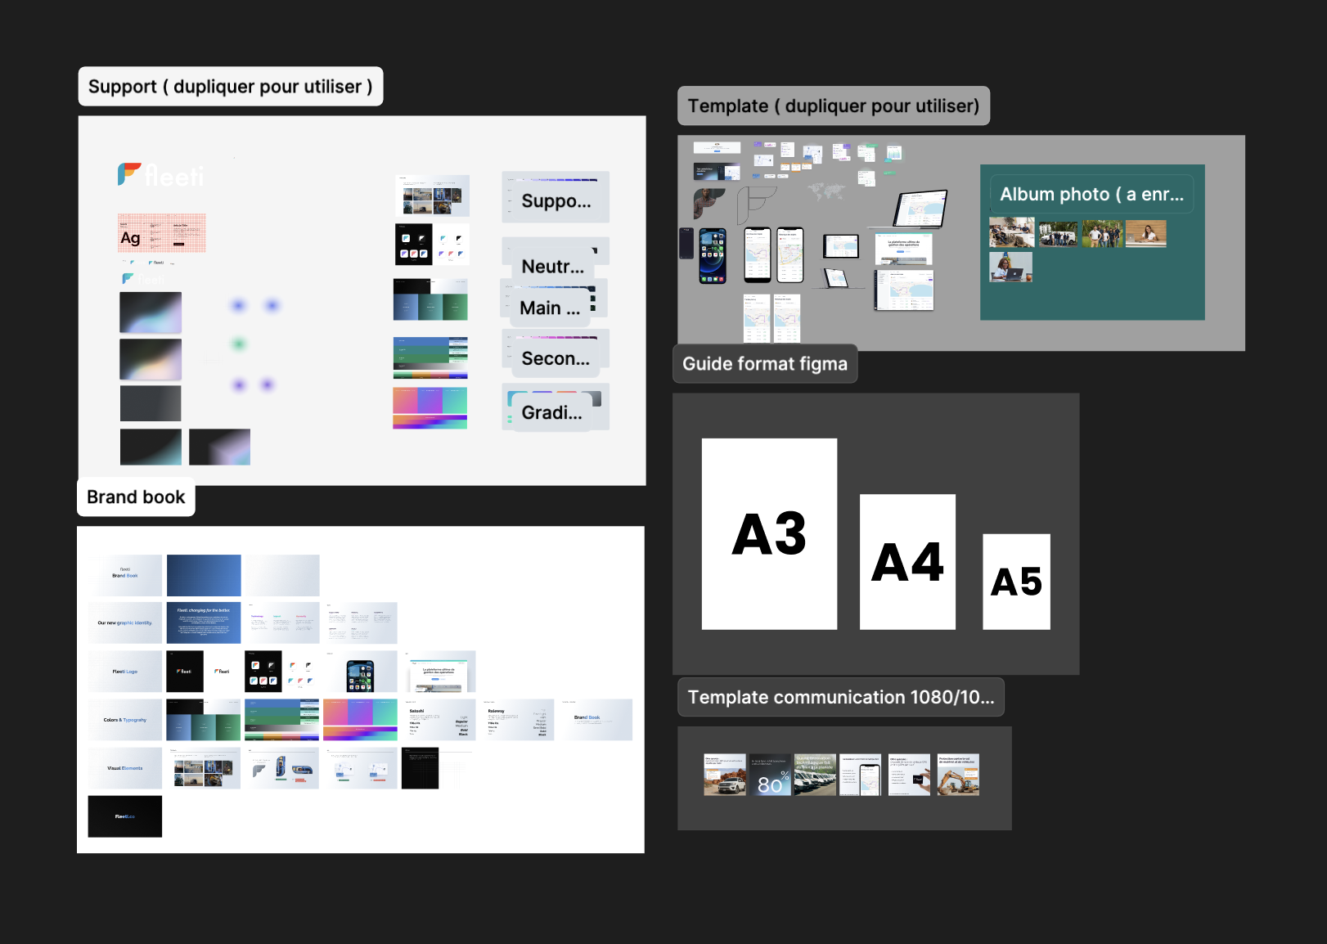Select the iPhone home screen mockup
This screenshot has width=1327, height=944.
click(712, 256)
